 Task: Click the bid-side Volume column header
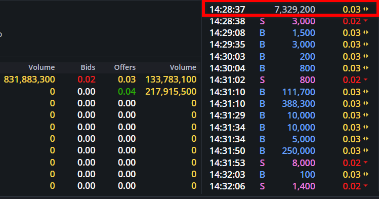click(x=41, y=67)
